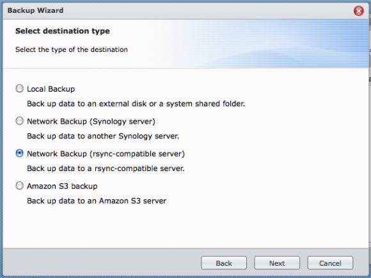
Task: Close the Backup Wizard with red X icon
Action: tap(358, 11)
